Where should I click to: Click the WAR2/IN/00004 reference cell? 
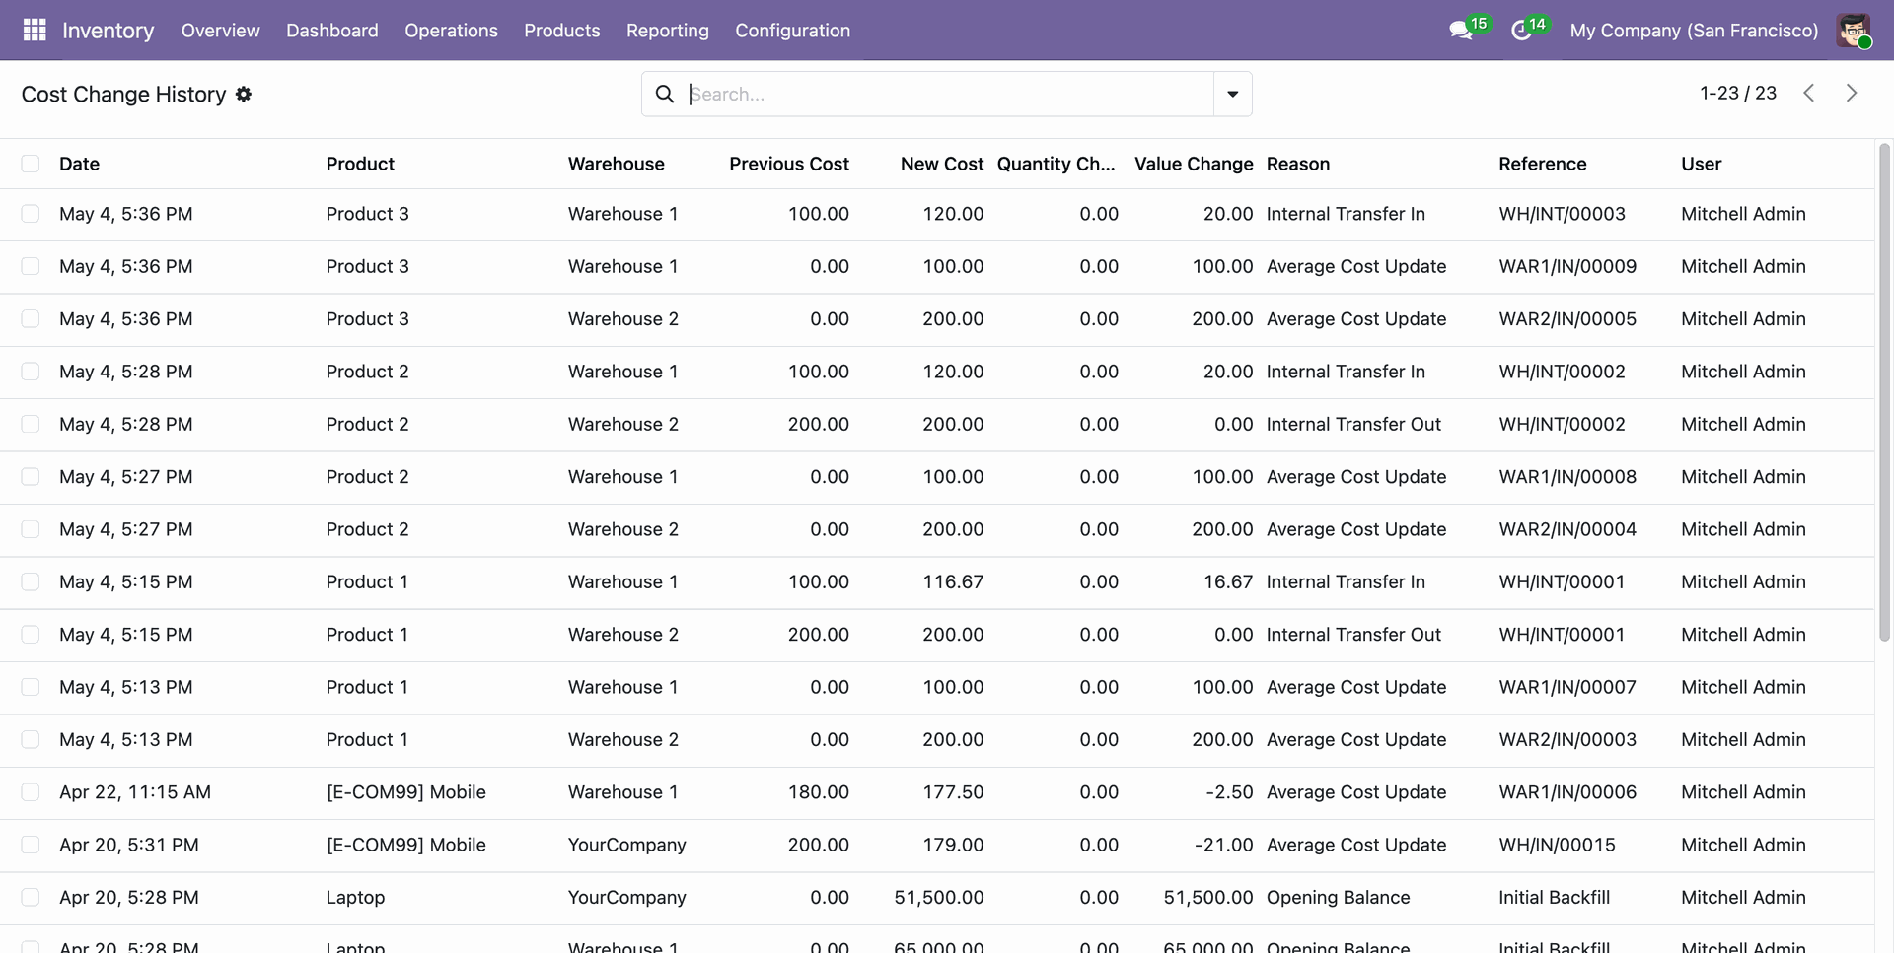[1567, 530]
